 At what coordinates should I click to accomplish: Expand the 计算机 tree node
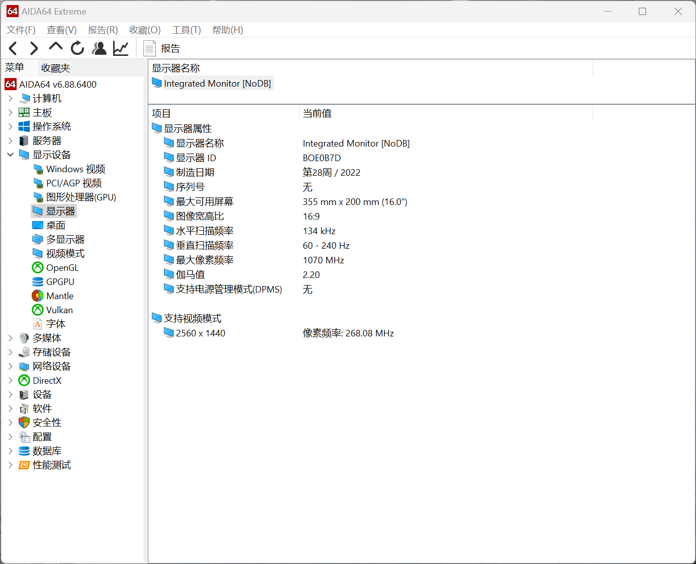pos(10,98)
